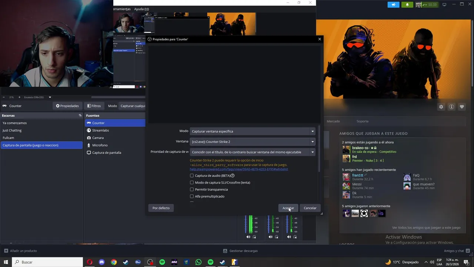This screenshot has height=267, width=474.
Task: Open the Herramientas menu in OBS
Action: (x=121, y=9)
